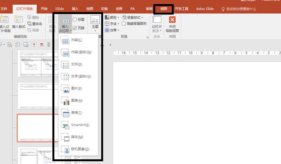The image size is (281, 164).
Task: Click the 重命名 button
Action: coord(35,24)
